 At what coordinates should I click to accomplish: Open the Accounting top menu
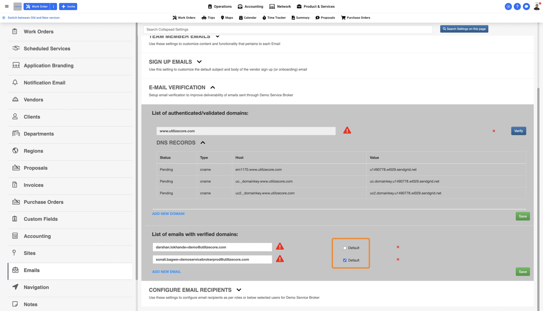(x=250, y=6)
